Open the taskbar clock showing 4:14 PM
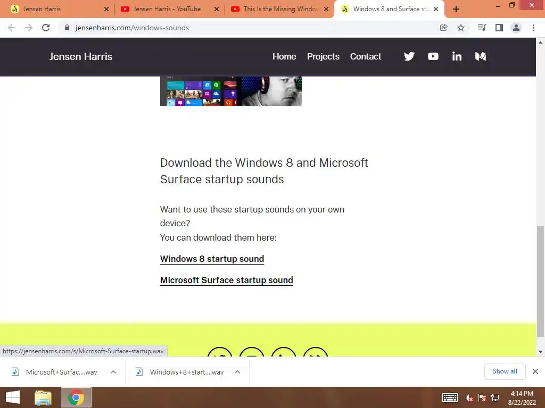 tap(522, 397)
